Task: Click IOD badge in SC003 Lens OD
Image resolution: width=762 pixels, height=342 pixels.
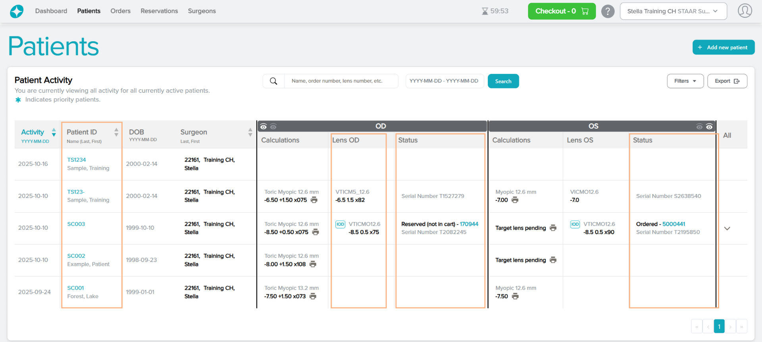Action: [340, 224]
